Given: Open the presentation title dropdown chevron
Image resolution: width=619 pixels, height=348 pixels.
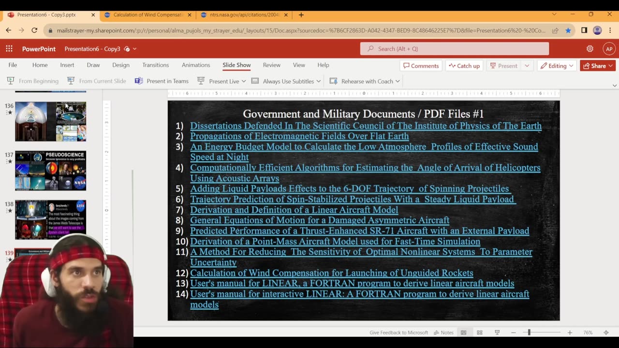Looking at the screenshot, I should [x=134, y=49].
